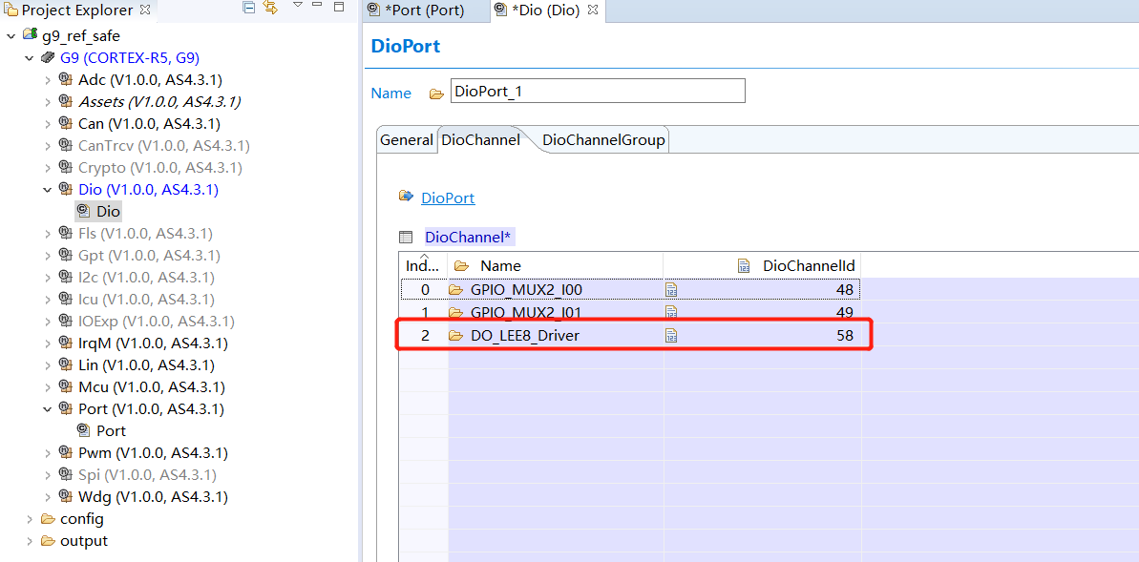
Task: Collapse All icon in Project Explorer
Action: [249, 9]
